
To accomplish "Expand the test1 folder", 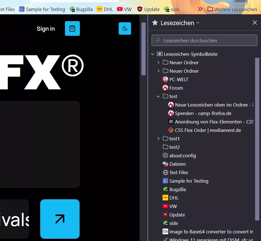I will (158, 139).
